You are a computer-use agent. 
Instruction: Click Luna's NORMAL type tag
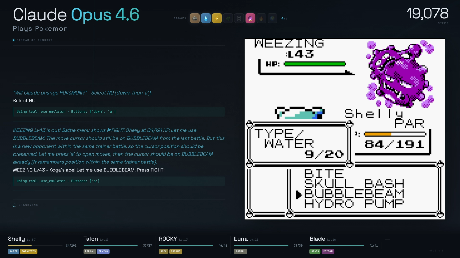[240, 251]
